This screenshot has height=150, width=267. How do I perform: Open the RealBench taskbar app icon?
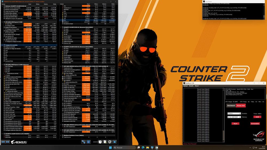[x=157, y=148]
